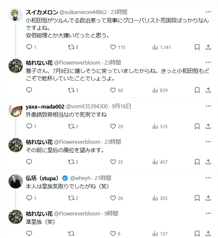Open more menu on yaxa~mada002's tweet
The height and width of the screenshot is (238, 218).
pos(208,106)
